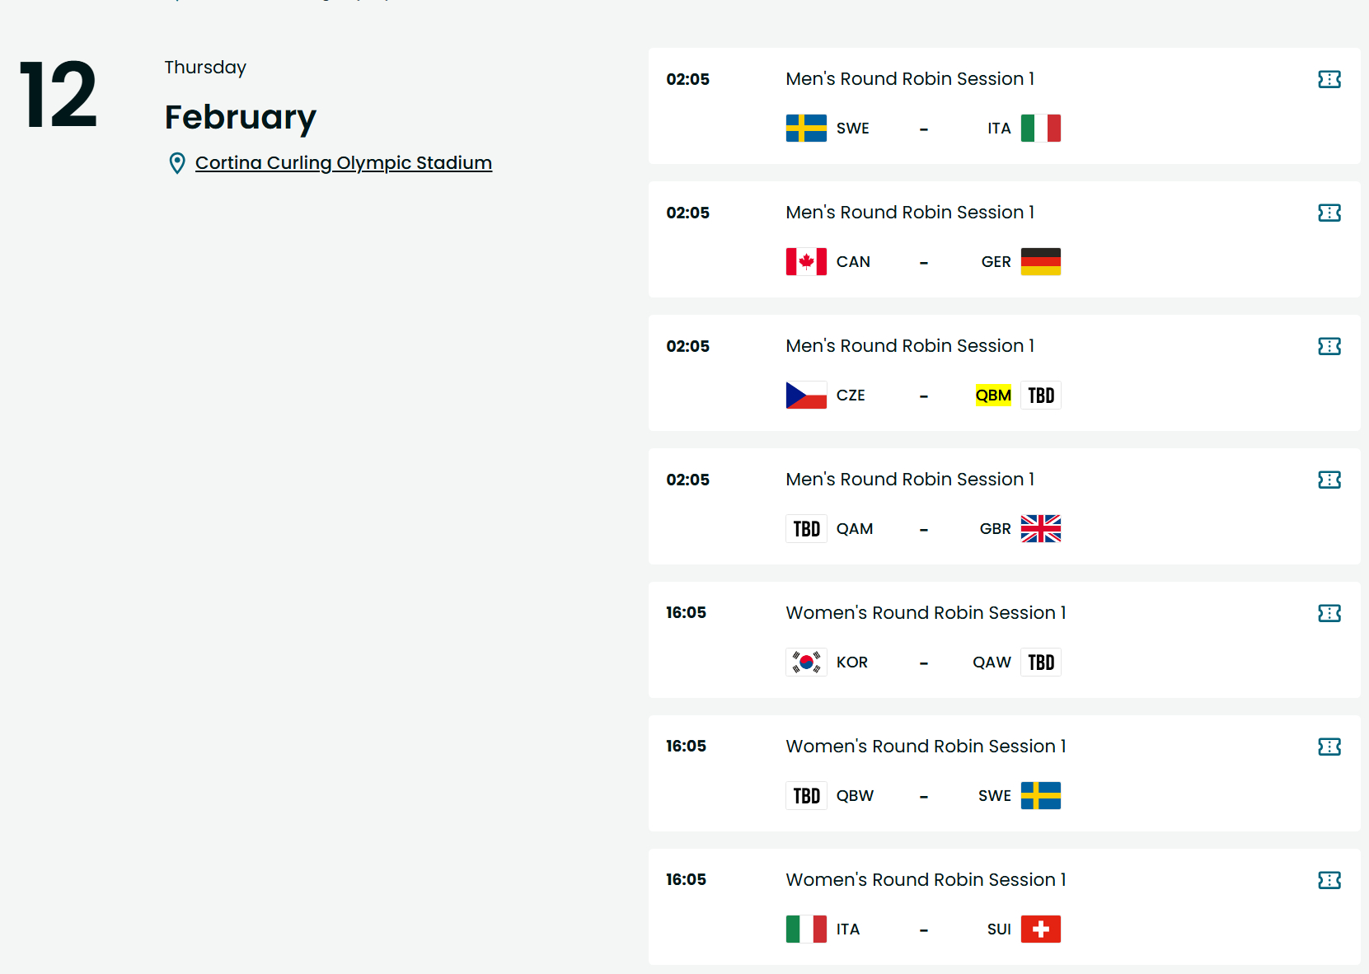The image size is (1369, 974).
Task: Open Men's Round Robin Session 1 SWE-ITA title
Action: pos(910,79)
